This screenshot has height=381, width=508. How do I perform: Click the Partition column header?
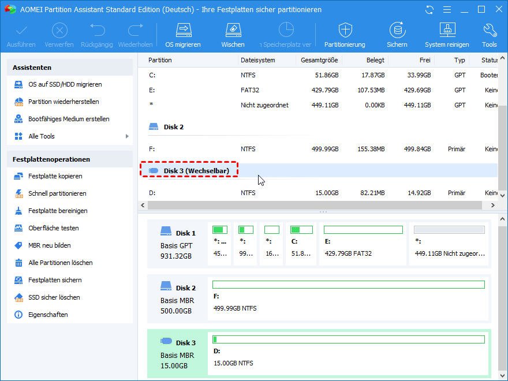160,60
